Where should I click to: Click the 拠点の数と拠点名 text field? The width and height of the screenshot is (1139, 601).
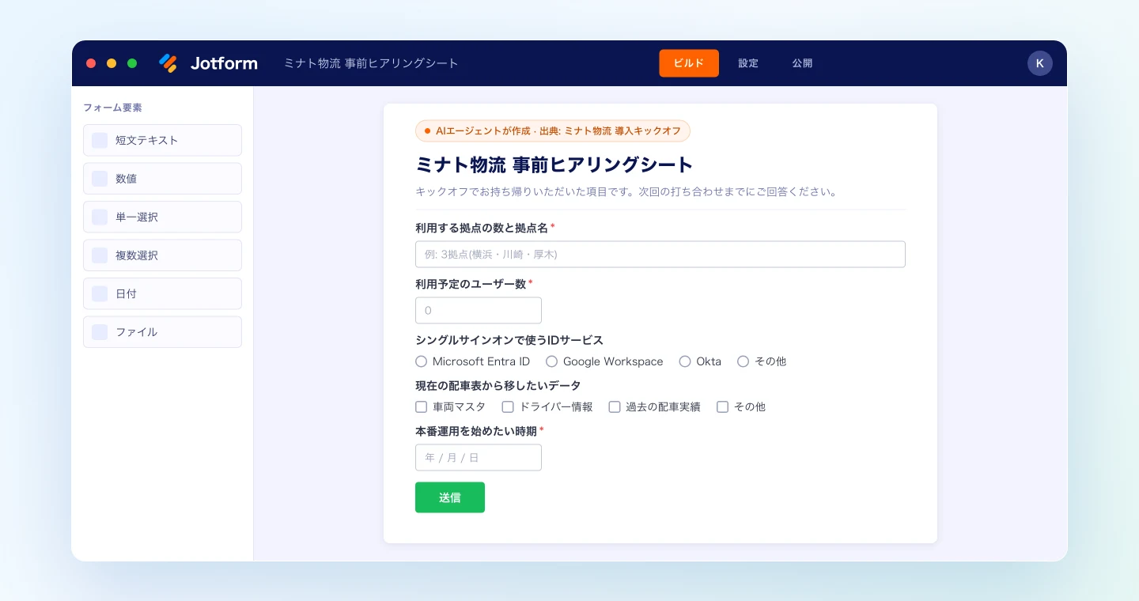[660, 255]
